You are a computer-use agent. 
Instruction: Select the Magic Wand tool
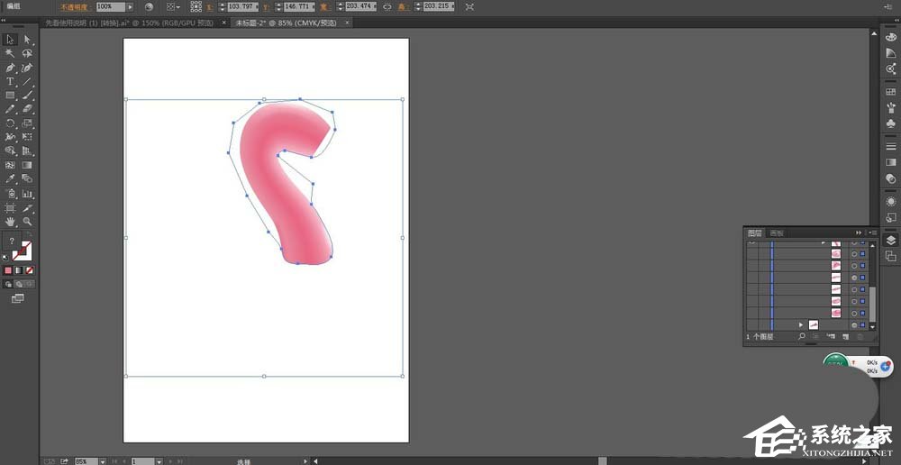tap(10, 53)
